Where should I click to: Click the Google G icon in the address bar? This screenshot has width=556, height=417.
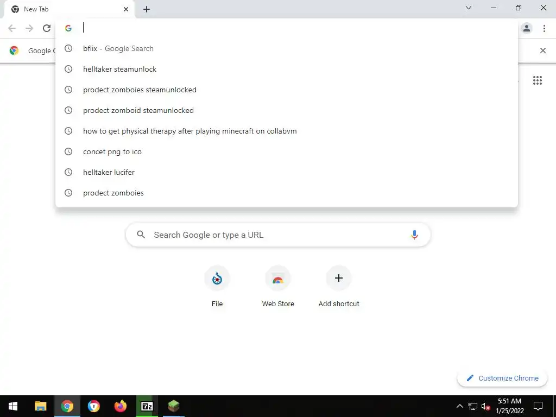tap(68, 28)
